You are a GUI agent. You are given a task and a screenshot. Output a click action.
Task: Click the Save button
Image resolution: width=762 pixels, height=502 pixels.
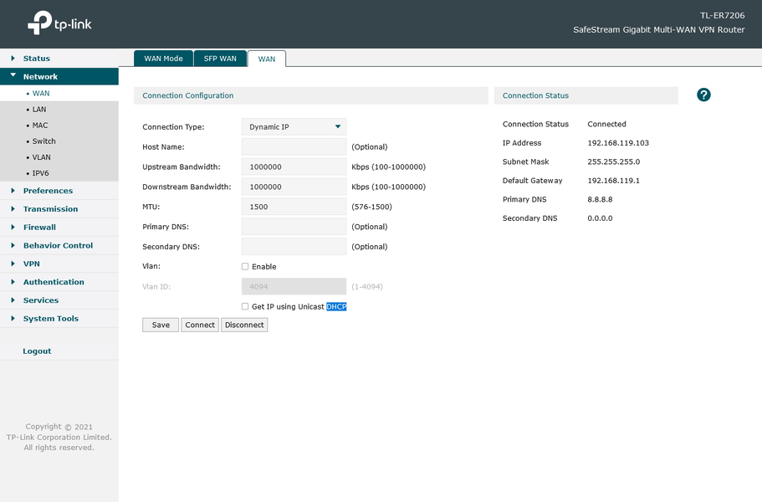(x=161, y=325)
